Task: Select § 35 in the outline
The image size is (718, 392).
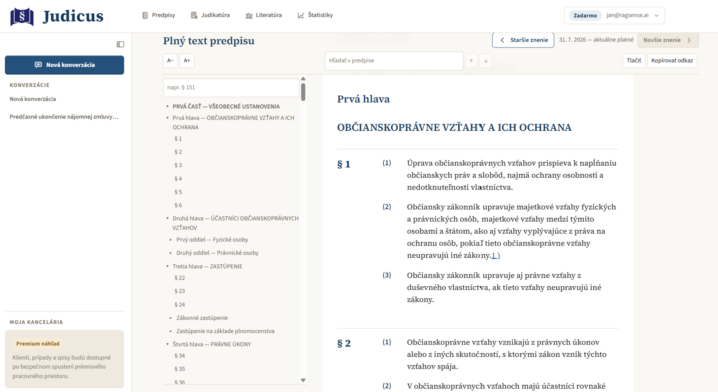Action: pos(179,369)
